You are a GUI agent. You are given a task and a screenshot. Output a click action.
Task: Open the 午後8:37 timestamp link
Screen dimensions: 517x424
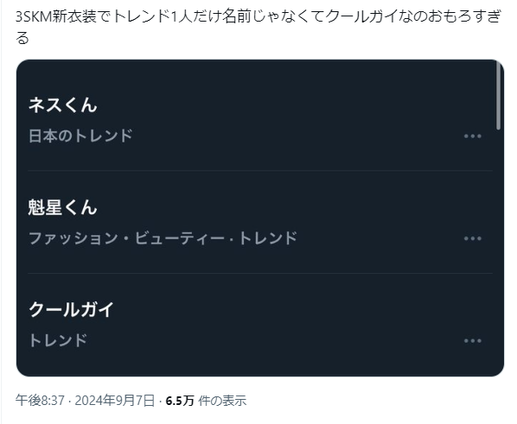point(40,401)
